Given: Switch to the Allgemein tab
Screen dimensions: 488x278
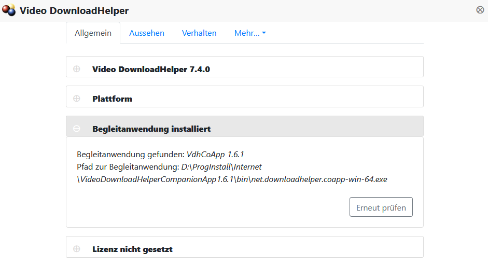Looking at the screenshot, I should pos(93,33).
